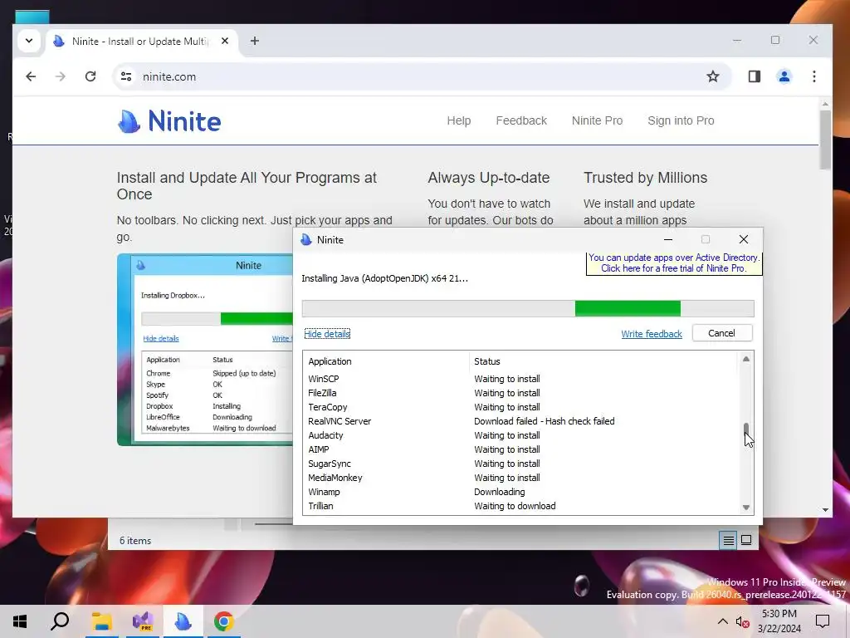The height and width of the screenshot is (638, 850).
Task: Select the FileZilla row
Action: (x=520, y=393)
